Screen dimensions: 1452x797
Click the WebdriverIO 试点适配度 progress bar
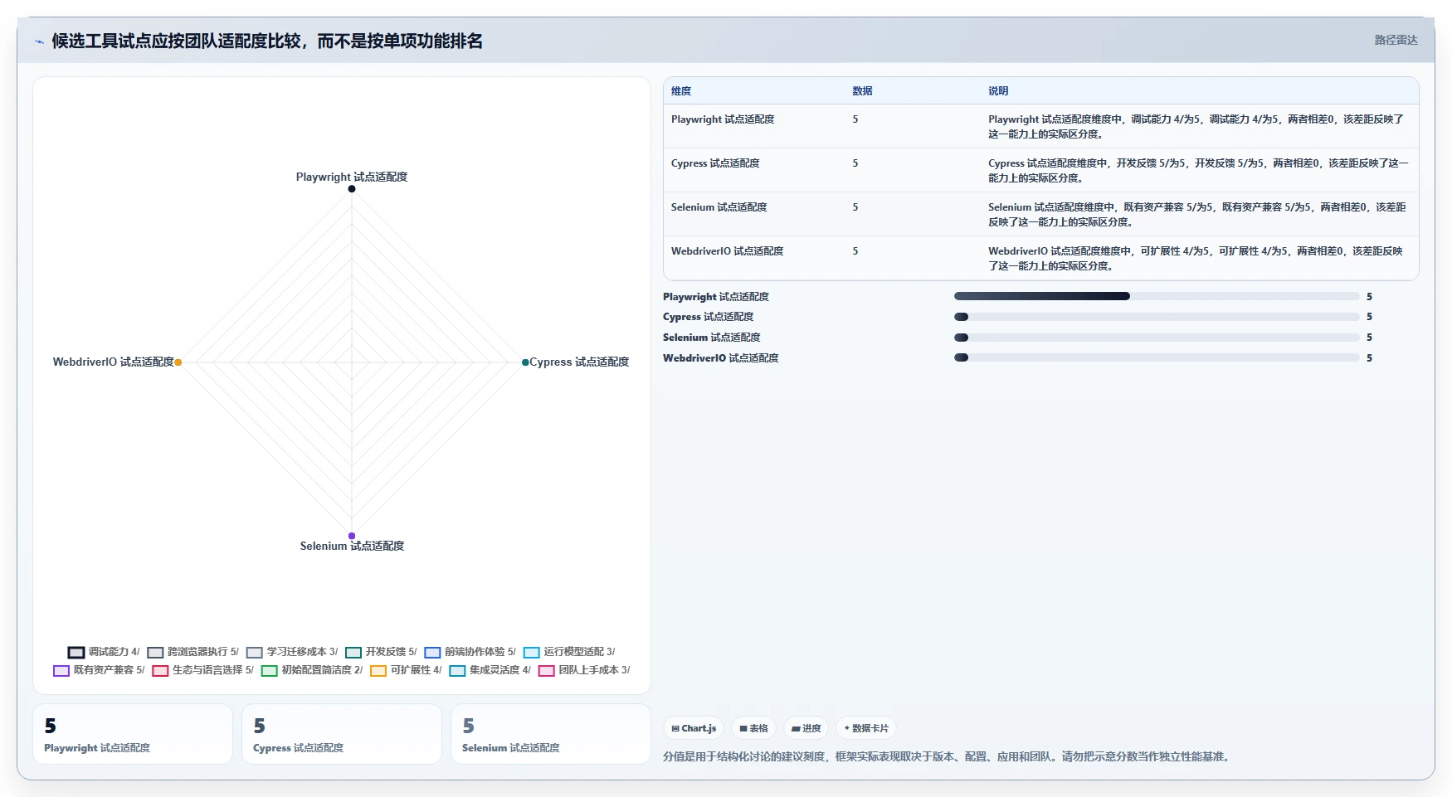click(x=1157, y=357)
